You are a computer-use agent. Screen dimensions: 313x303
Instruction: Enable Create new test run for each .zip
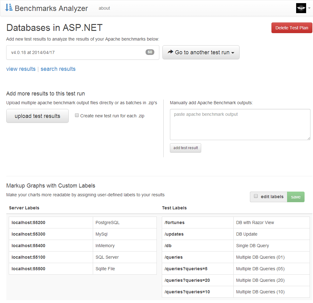coord(77,115)
